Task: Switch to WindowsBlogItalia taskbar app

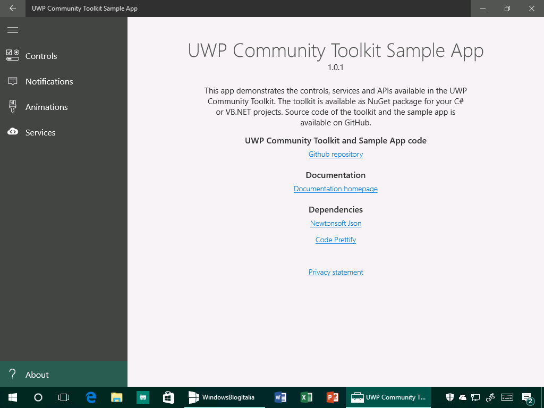Action: 224,397
